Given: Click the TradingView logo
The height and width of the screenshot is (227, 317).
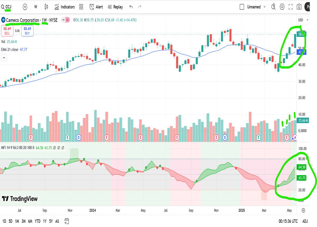Looking at the screenshot, I should pos(20,199).
